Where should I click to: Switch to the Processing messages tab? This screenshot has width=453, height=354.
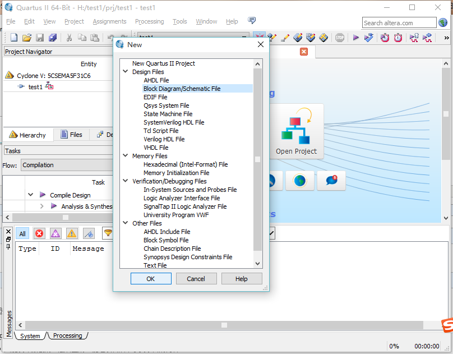68,335
